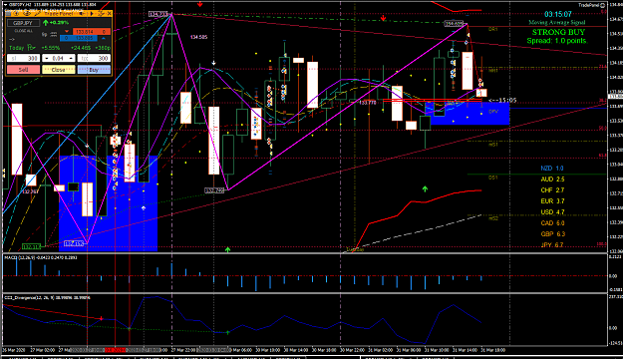The image size is (623, 359).
Task: Click the STRONG BUY signal text
Action: pyautogui.click(x=558, y=32)
